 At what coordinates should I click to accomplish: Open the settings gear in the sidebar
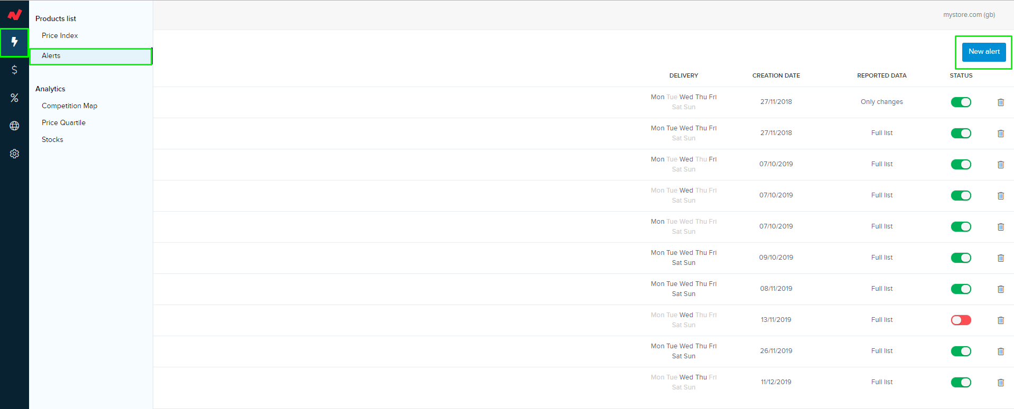14,154
